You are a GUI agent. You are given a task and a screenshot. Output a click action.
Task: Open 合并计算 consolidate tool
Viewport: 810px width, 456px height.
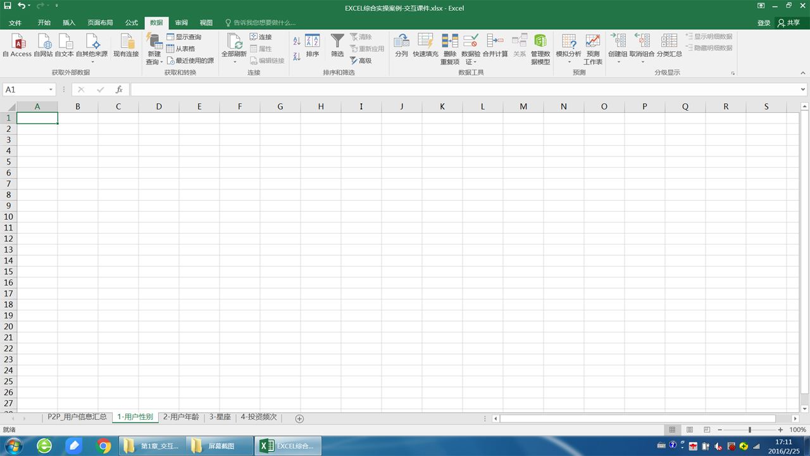point(495,46)
